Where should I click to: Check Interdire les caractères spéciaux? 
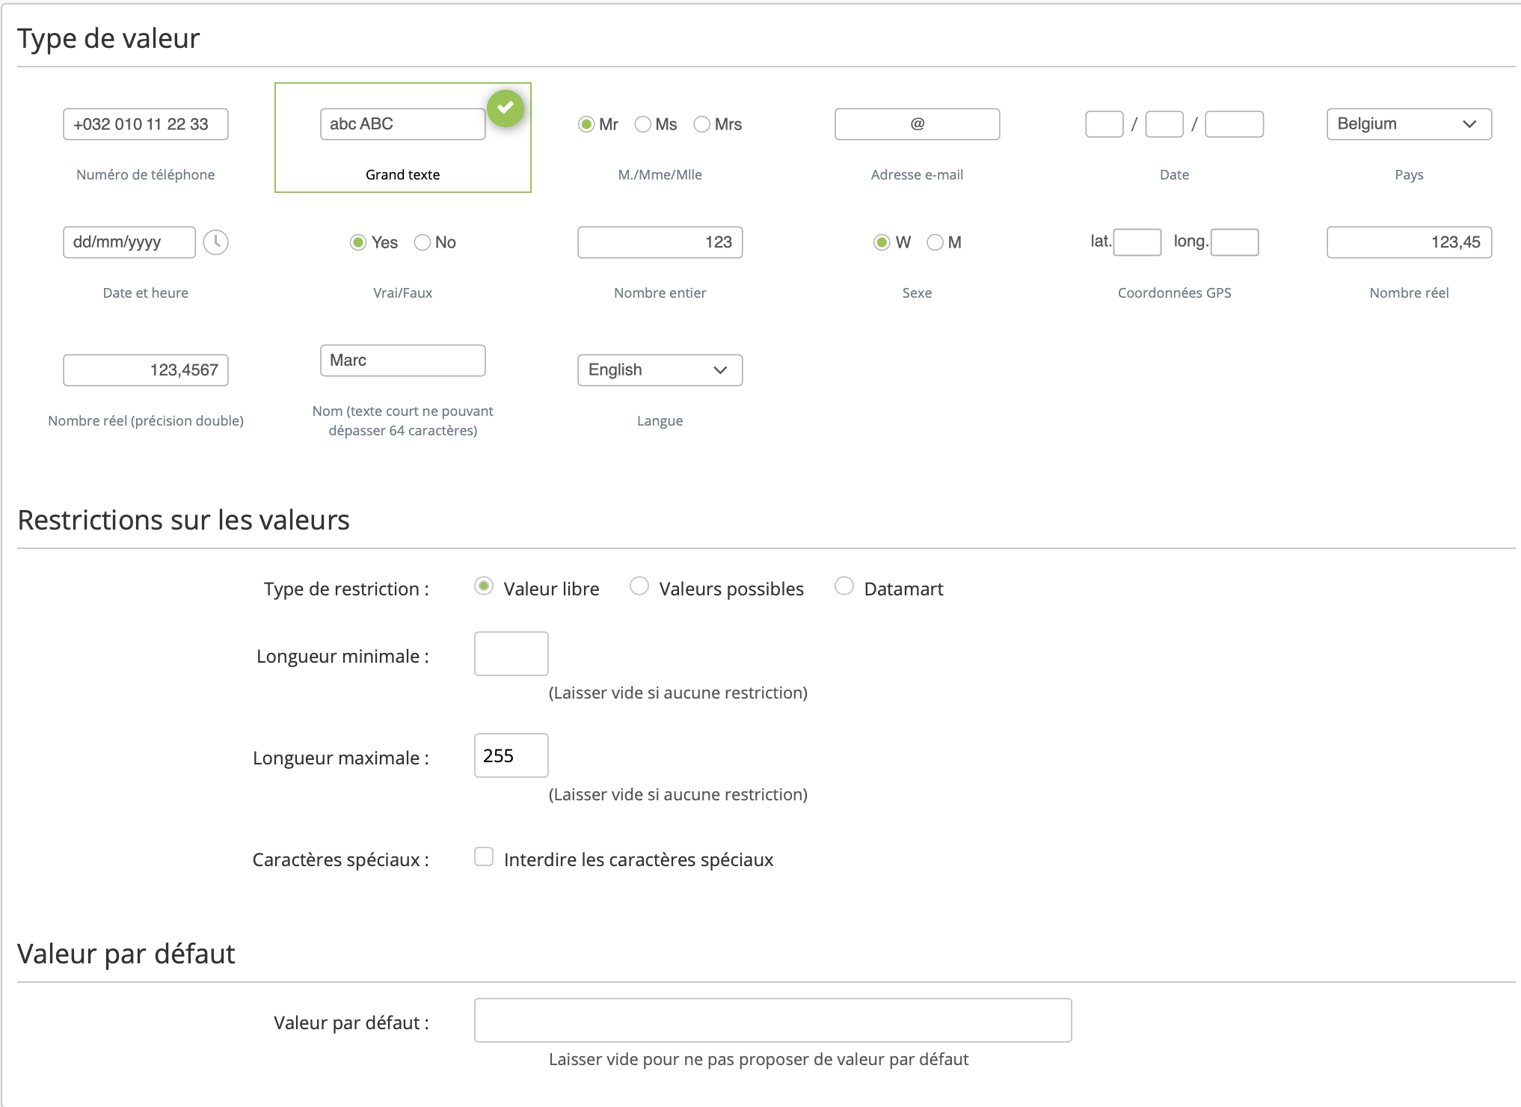(484, 857)
